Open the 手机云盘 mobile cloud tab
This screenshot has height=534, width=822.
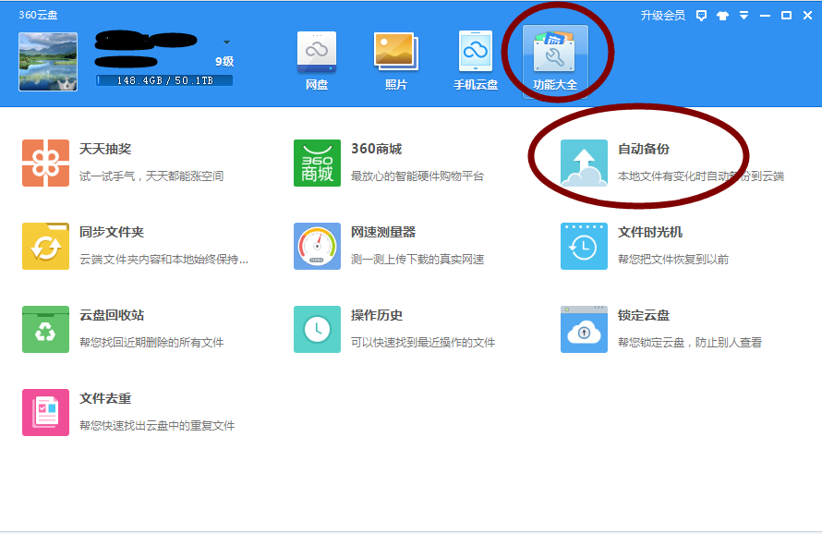tap(476, 61)
